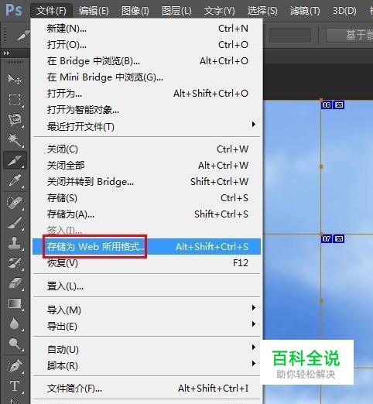
Task: Select the Dodge tool
Action: (15, 344)
